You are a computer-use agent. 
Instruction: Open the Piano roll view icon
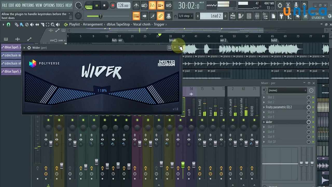click(x=241, y=16)
